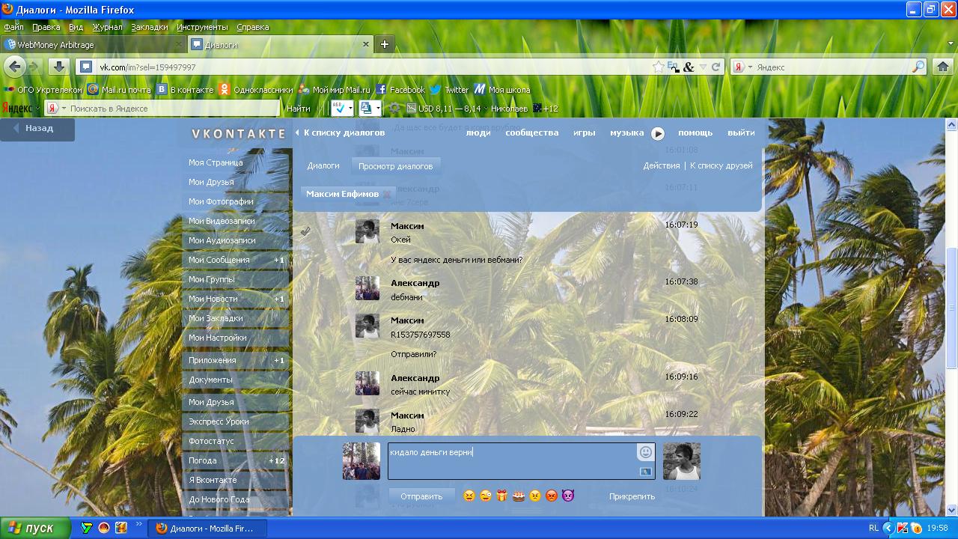Insert the birthday cake emoji
Image resolution: width=958 pixels, height=539 pixels.
click(519, 496)
